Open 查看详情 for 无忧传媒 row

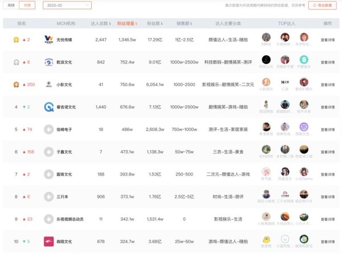tap(328, 40)
